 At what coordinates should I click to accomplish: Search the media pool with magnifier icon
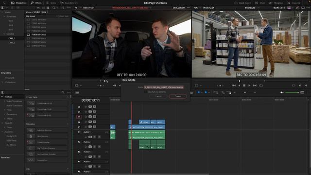coord(54,8)
